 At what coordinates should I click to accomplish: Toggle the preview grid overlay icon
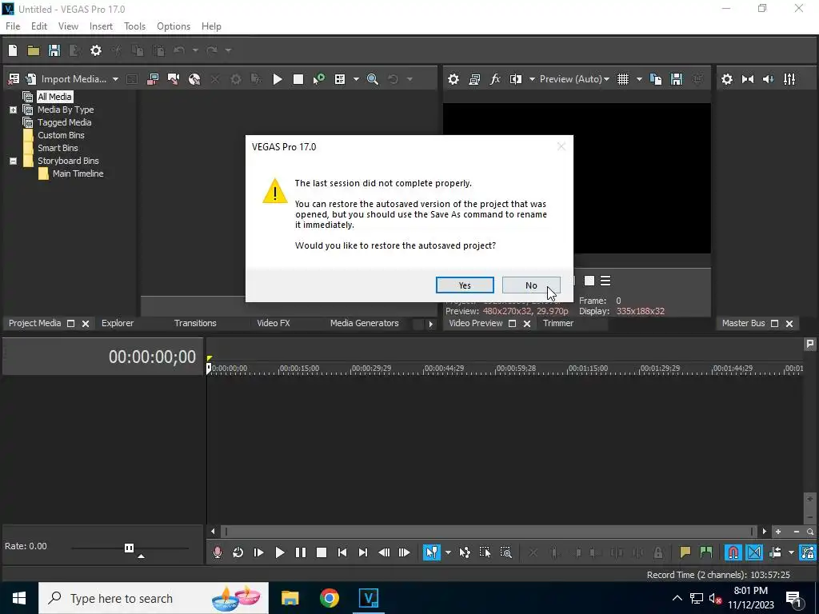[x=623, y=79]
